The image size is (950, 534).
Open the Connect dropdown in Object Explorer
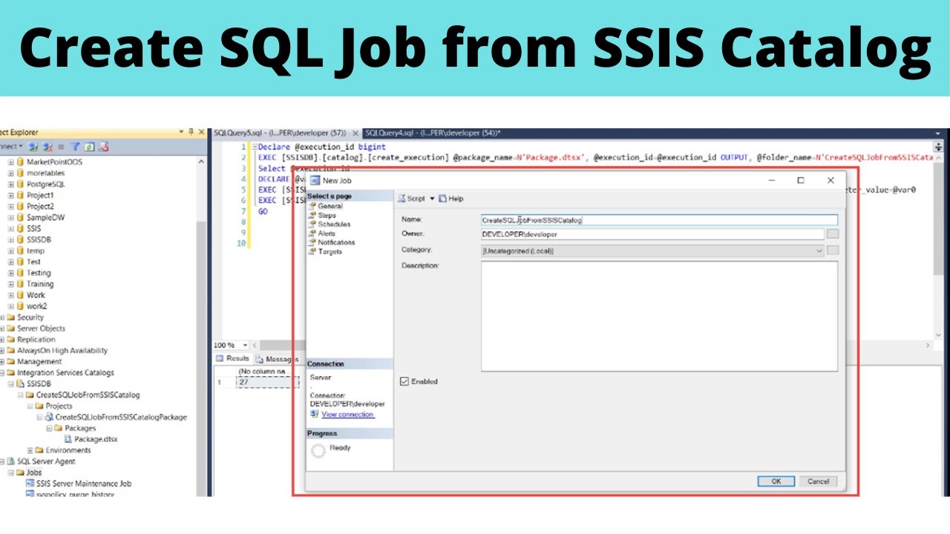[12, 147]
